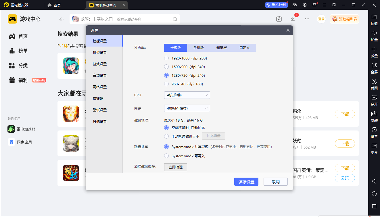Switch to the 手机版 resolution tab

coord(198,48)
